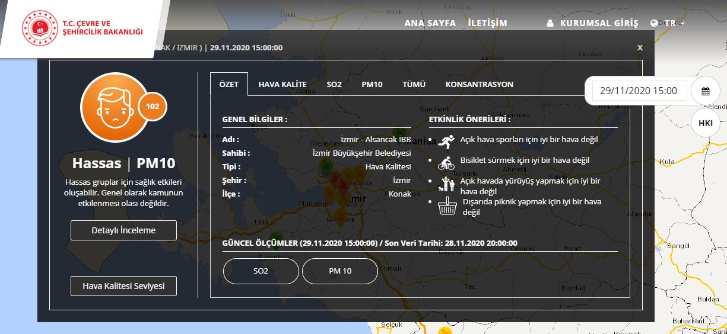Expand the TR language dropdown
The image size is (727, 334).
(x=674, y=23)
